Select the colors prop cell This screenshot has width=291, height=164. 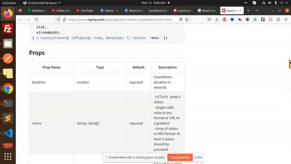click(51, 123)
